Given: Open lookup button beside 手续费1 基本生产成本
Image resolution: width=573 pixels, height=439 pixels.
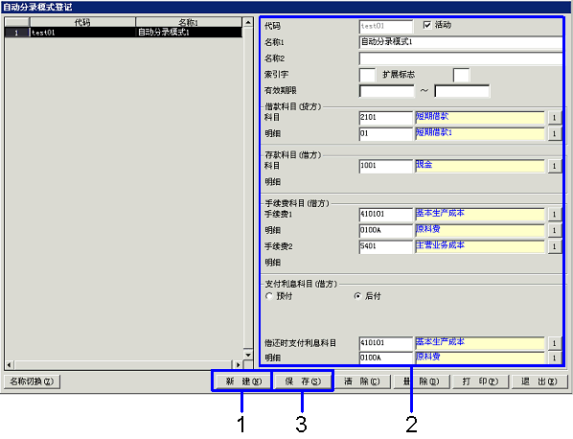Looking at the screenshot, I should pyautogui.click(x=555, y=214).
